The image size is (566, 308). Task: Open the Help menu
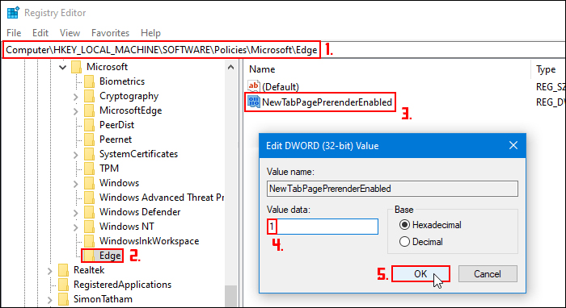click(x=150, y=33)
